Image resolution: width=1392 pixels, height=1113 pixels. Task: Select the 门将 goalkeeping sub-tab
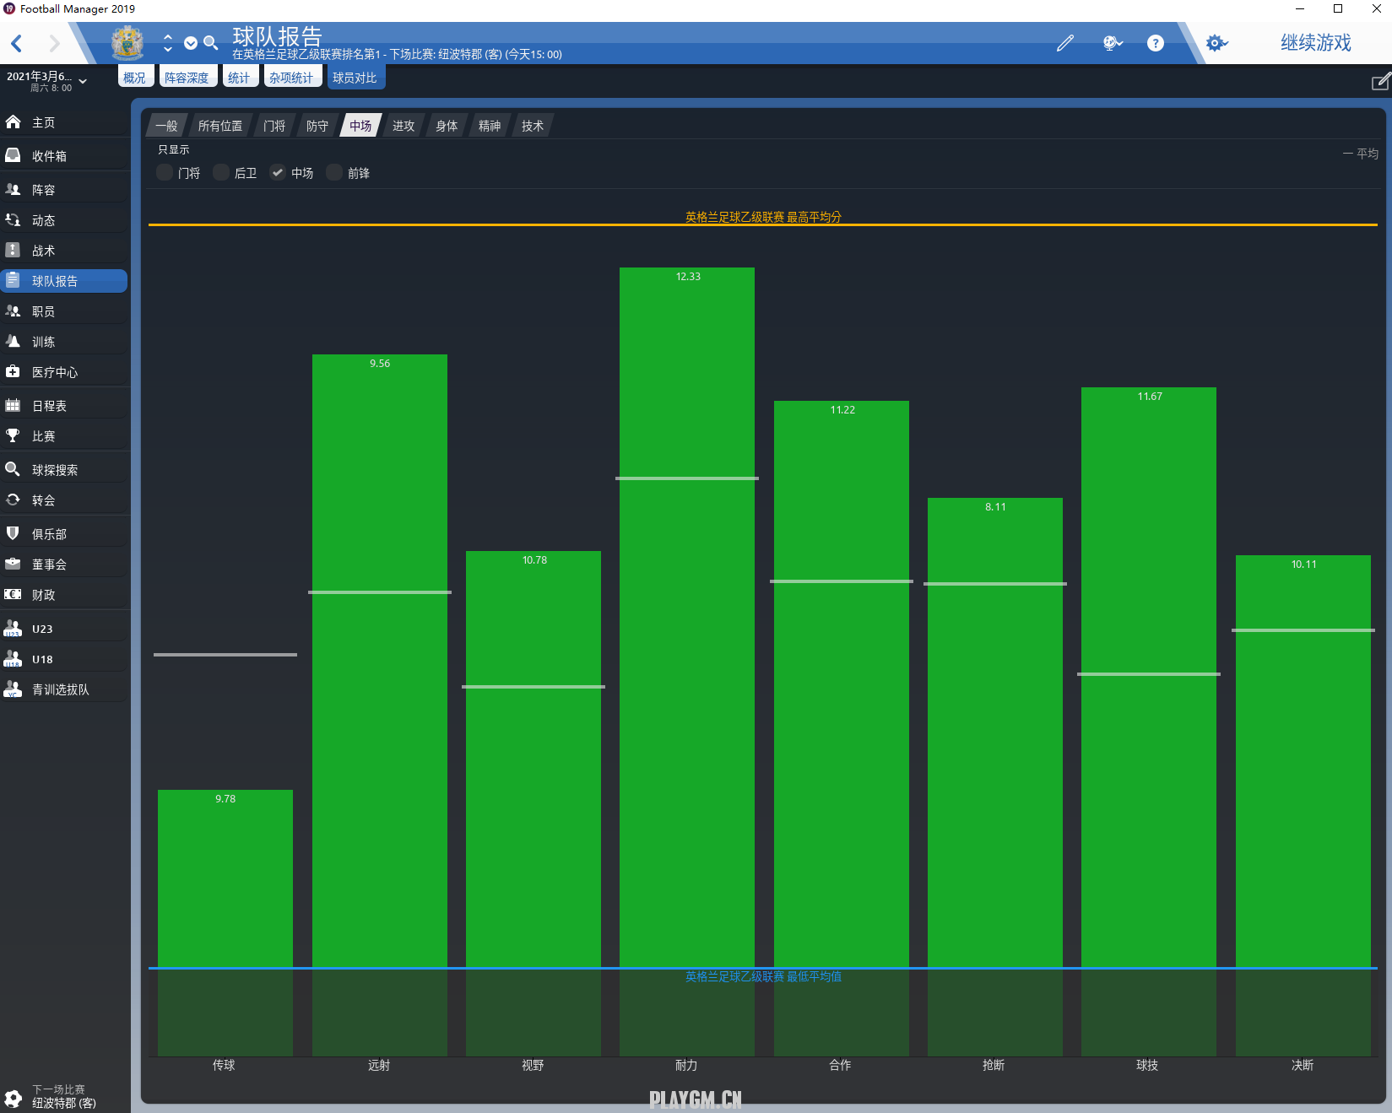tap(274, 126)
